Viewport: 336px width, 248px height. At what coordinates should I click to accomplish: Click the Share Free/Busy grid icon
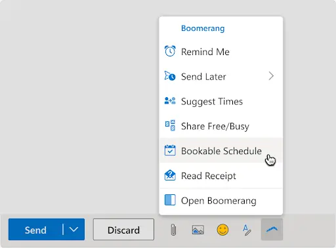[170, 125]
